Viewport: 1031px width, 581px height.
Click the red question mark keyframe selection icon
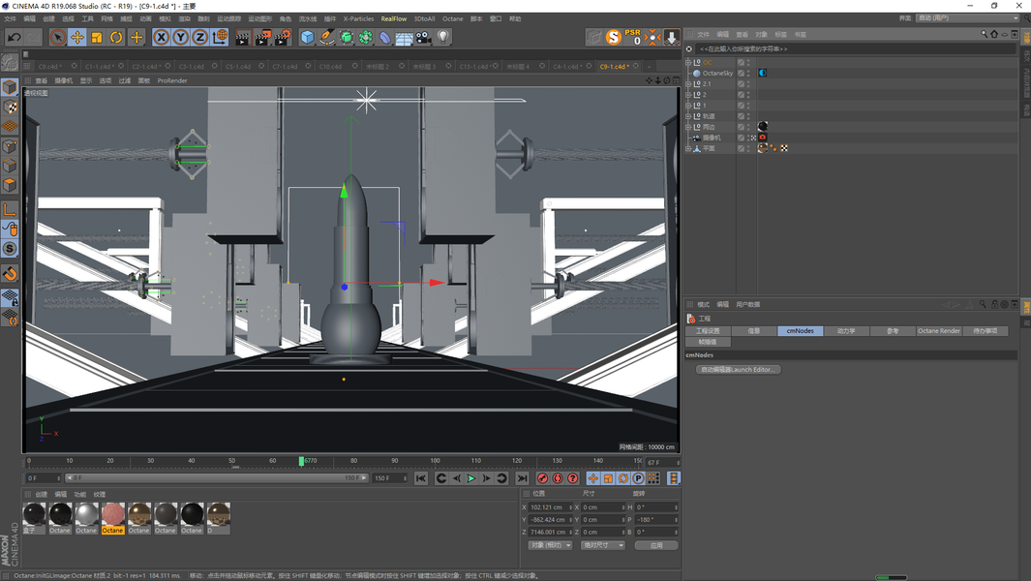[x=573, y=478]
